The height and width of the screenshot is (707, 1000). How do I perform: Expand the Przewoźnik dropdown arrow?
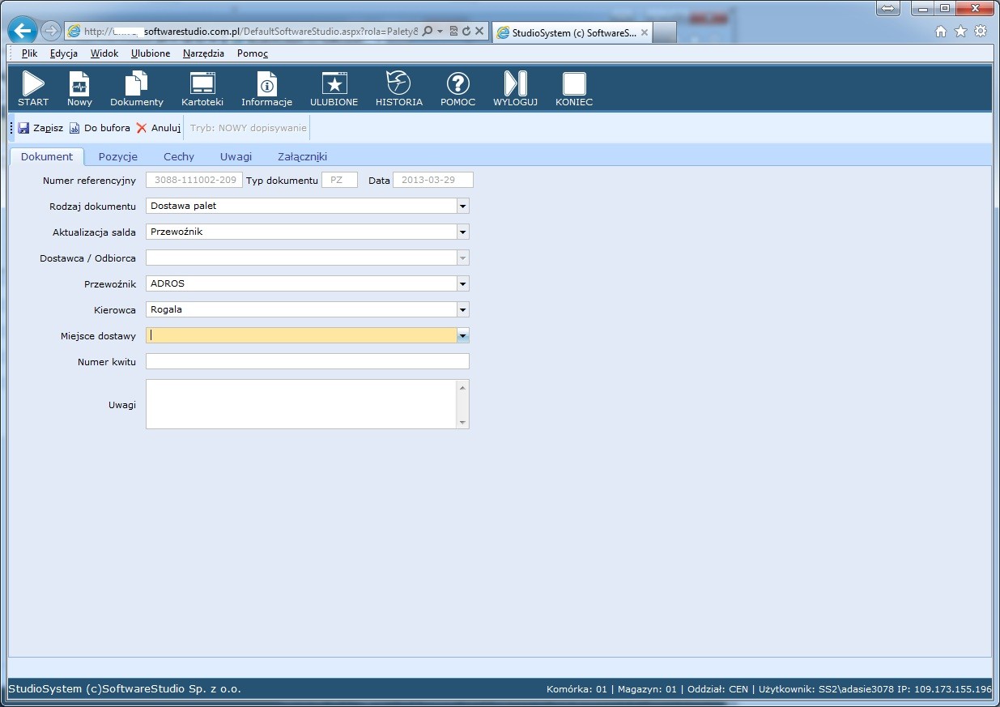coord(462,284)
